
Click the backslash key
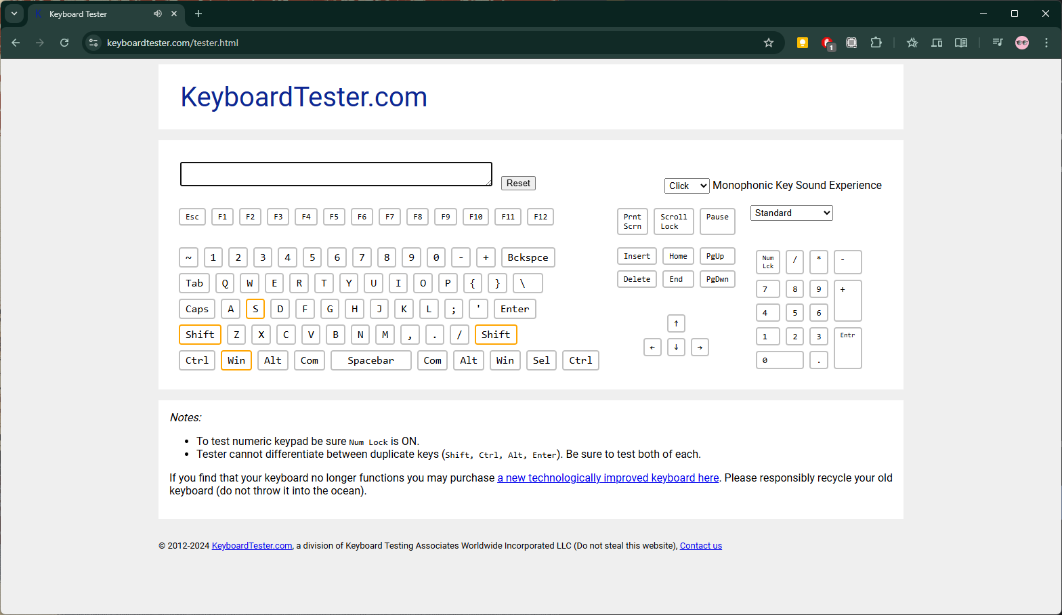pyautogui.click(x=528, y=283)
